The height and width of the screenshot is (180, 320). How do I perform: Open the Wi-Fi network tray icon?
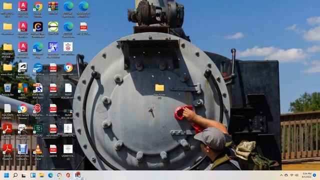point(291,175)
